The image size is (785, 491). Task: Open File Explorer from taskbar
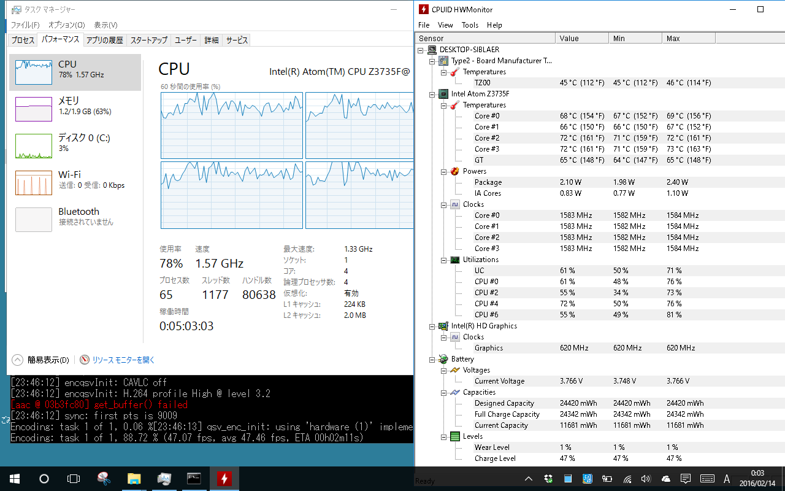[134, 479]
